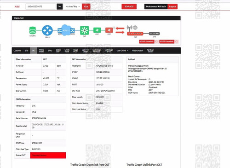230x168 pixels.
Task: Click the globe icon above ONT
Action: 135,28
